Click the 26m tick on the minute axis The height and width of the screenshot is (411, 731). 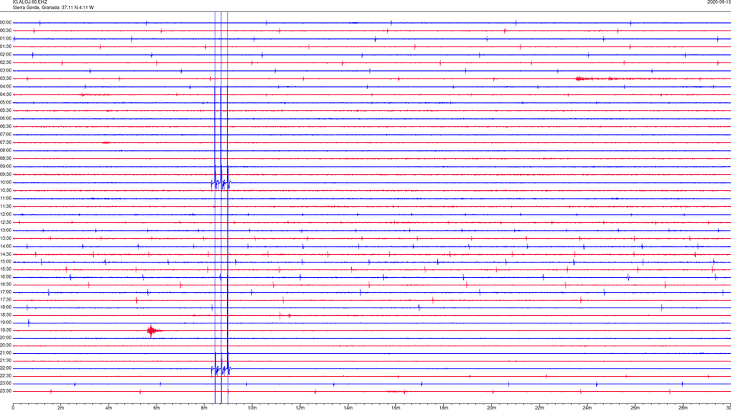[635, 408]
